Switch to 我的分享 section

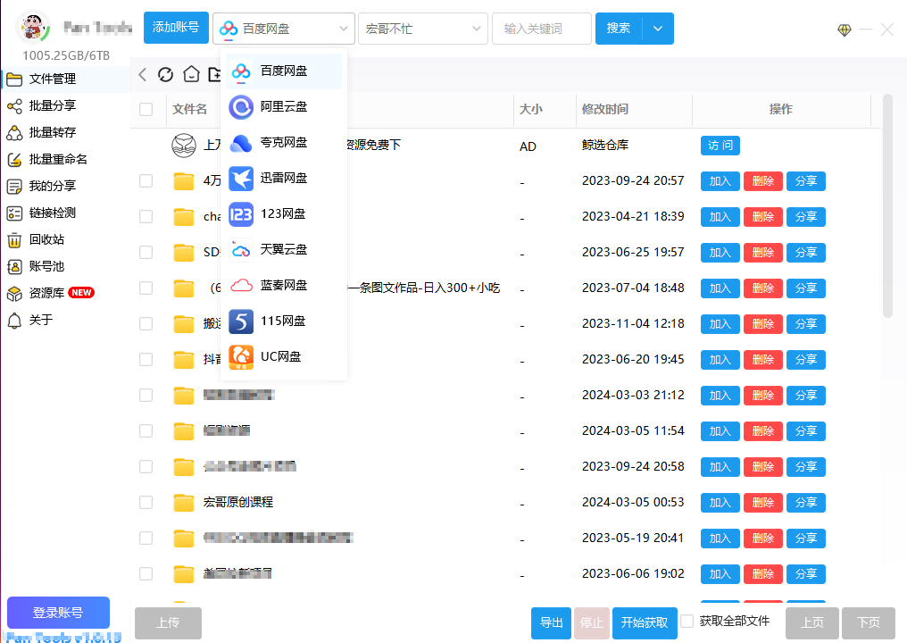(54, 186)
